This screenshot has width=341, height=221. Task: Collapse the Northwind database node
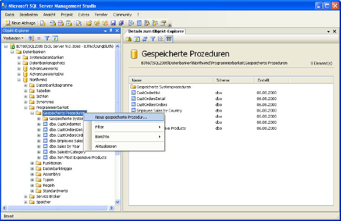[x=19, y=80]
